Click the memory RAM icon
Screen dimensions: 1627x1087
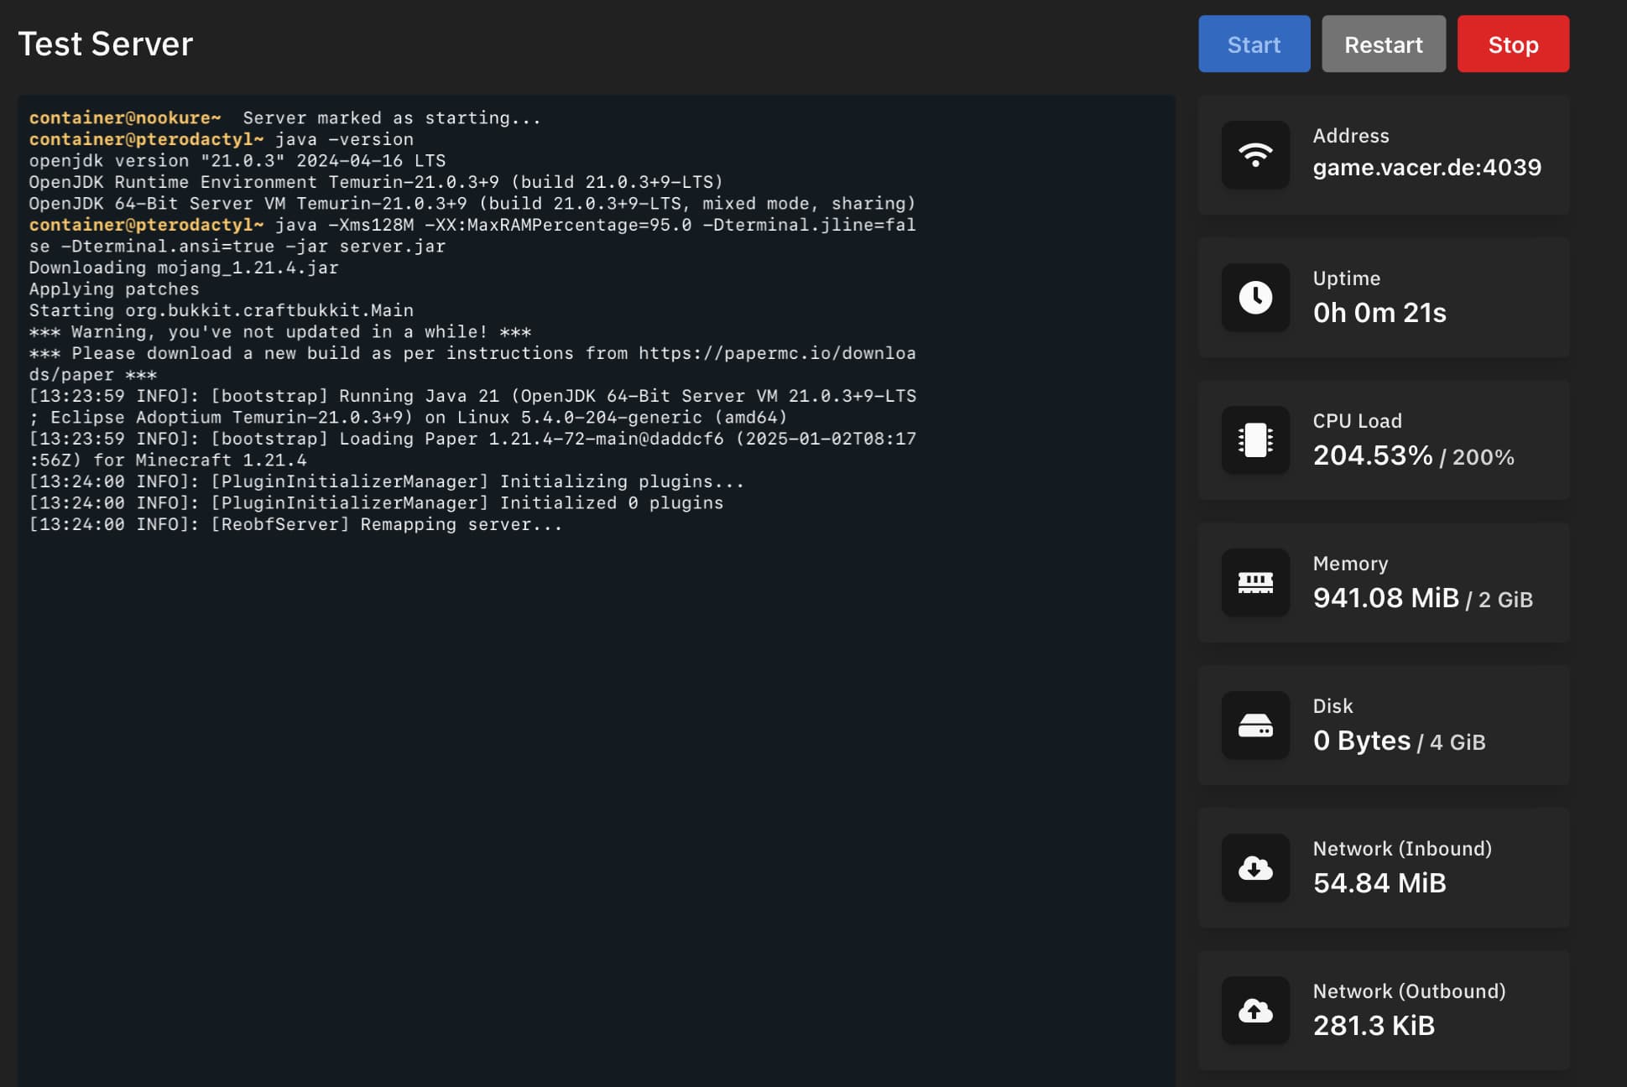pyautogui.click(x=1255, y=583)
